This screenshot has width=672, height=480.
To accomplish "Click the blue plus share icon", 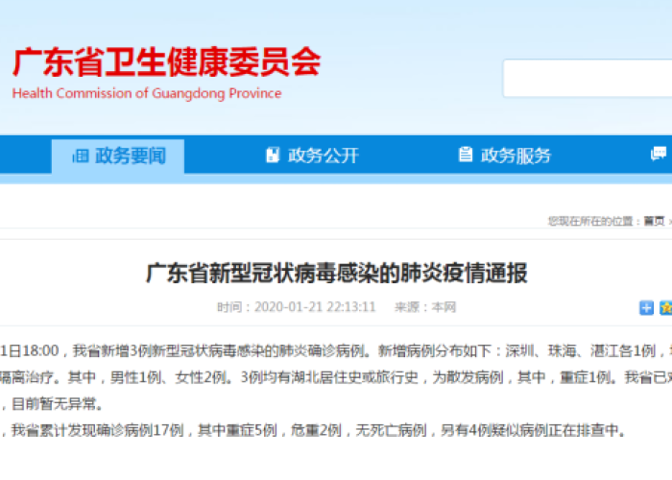I will pos(646,308).
